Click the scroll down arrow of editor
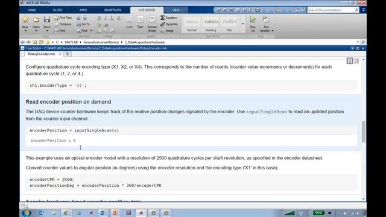The image size is (386, 217). (x=364, y=199)
